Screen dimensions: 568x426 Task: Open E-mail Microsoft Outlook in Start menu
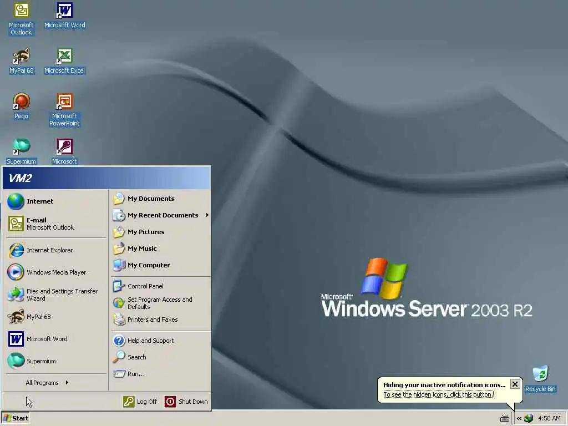[x=56, y=224]
